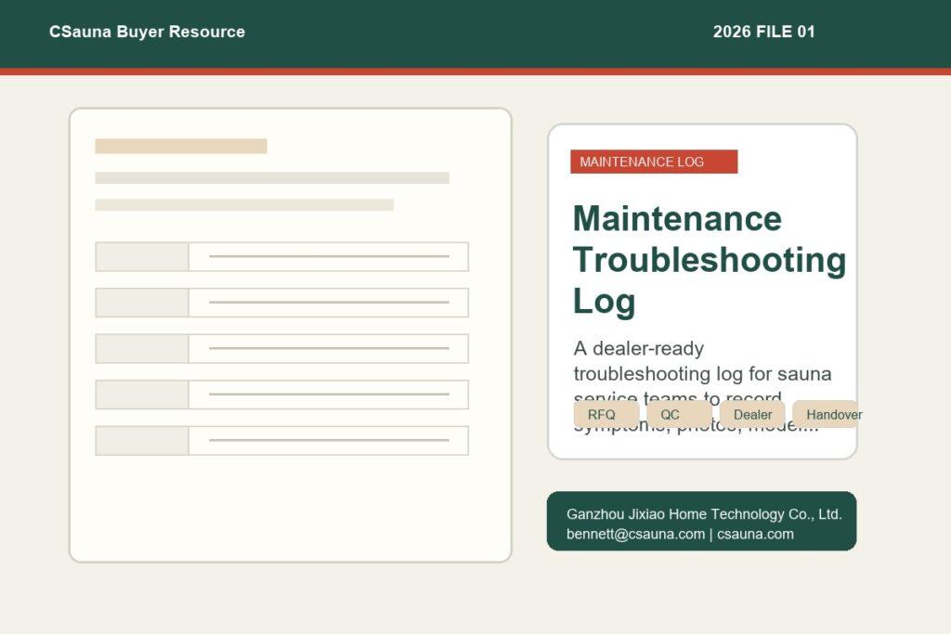This screenshot has width=951, height=634.
Task: Open the Handover tag chip
Action: click(826, 415)
